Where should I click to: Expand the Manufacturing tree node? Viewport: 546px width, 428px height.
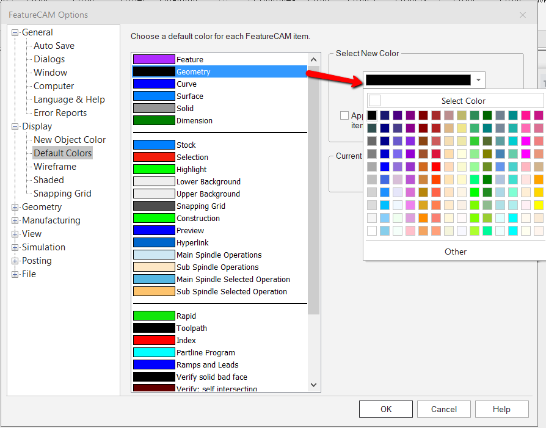point(15,221)
